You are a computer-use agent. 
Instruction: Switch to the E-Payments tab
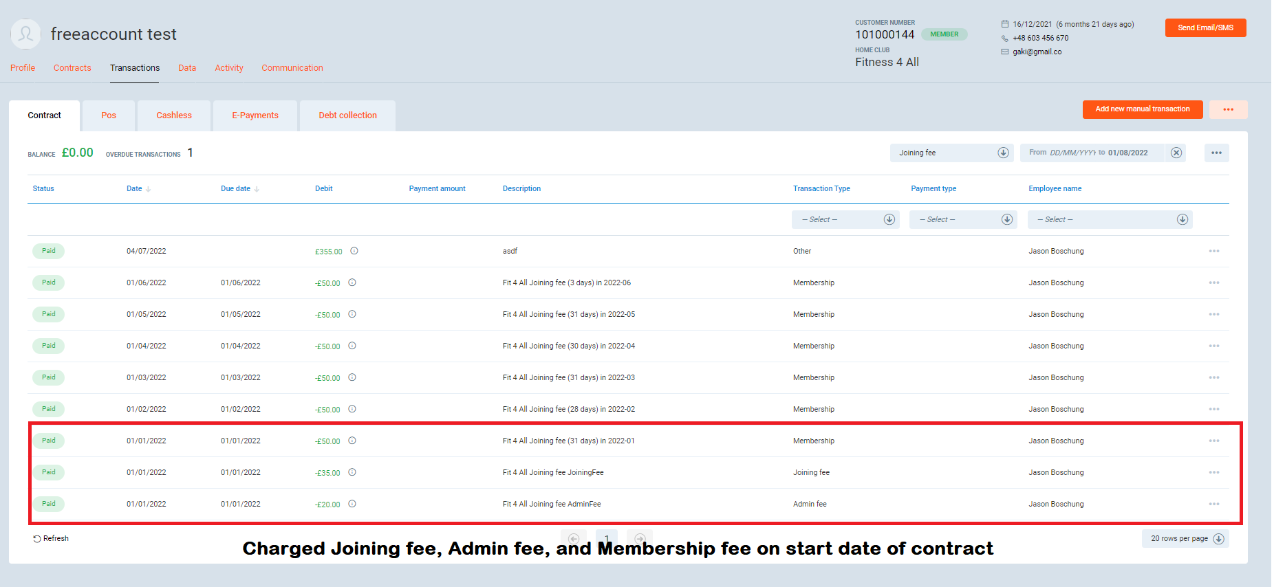[x=255, y=115]
